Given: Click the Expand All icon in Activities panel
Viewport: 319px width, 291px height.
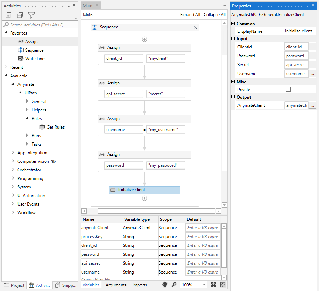Looking at the screenshot, I should click(9, 15).
